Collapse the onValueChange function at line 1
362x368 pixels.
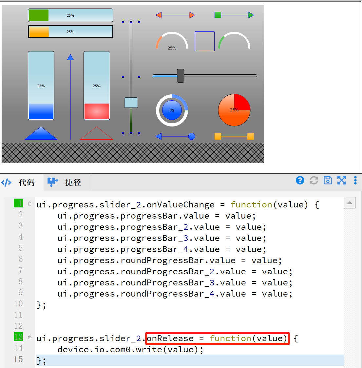click(x=30, y=204)
